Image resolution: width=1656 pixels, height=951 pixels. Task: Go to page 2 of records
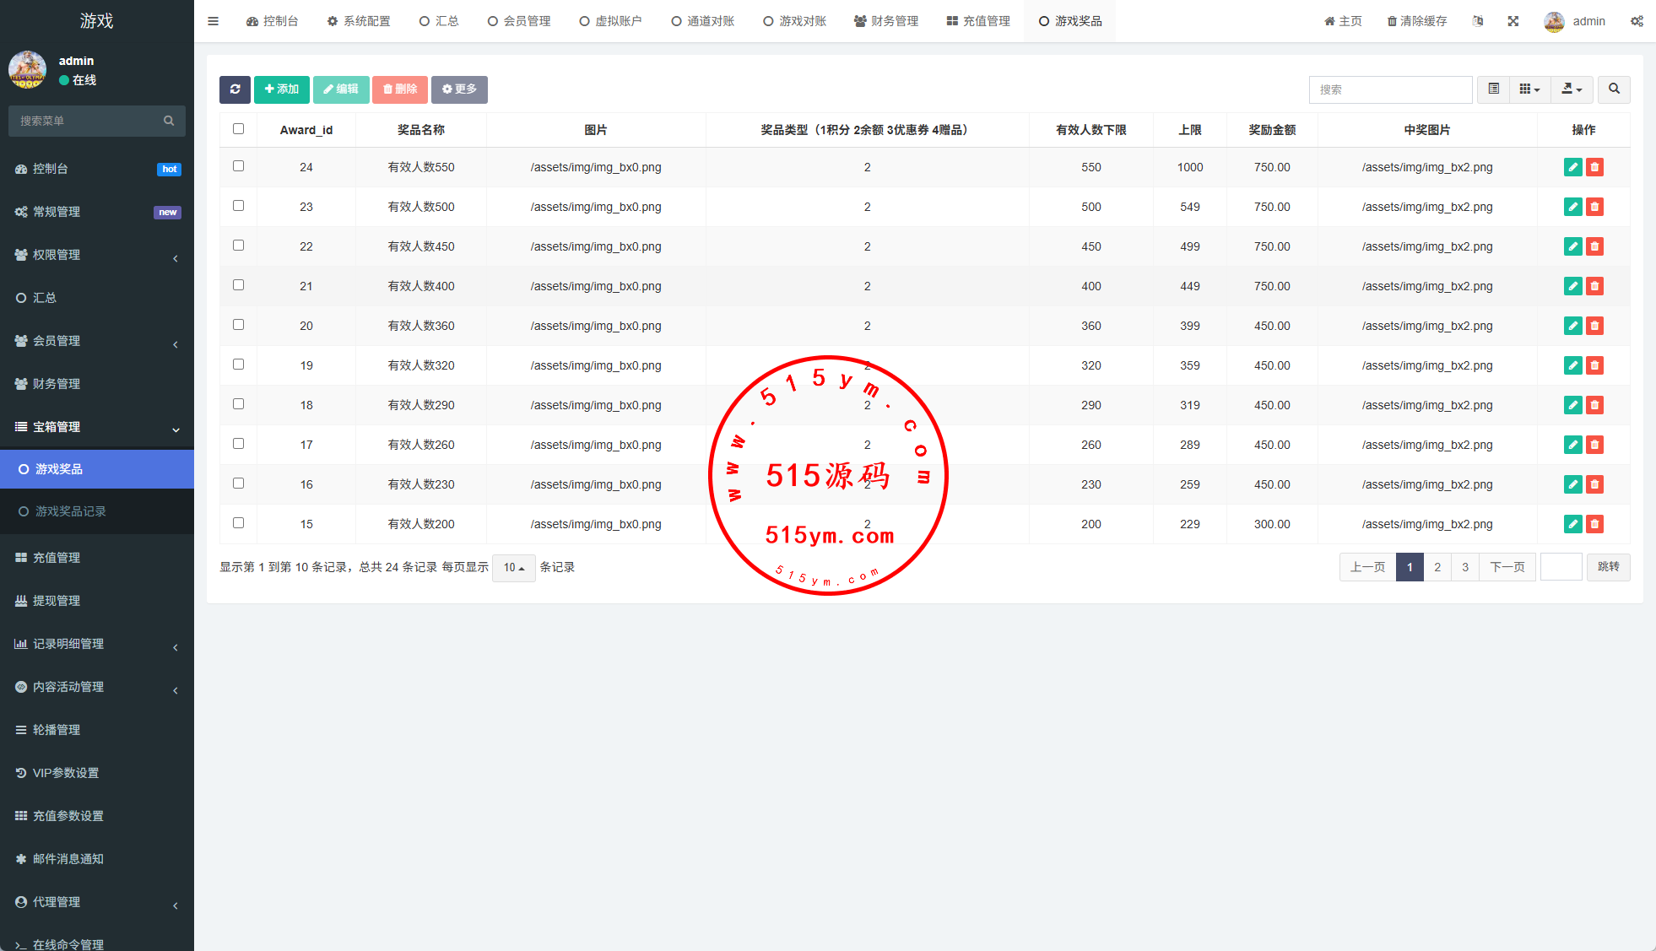(1437, 567)
